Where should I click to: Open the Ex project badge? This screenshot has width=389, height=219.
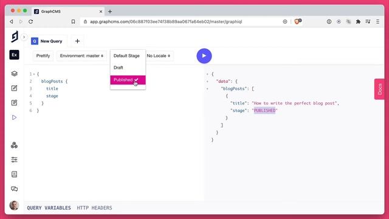[15, 55]
